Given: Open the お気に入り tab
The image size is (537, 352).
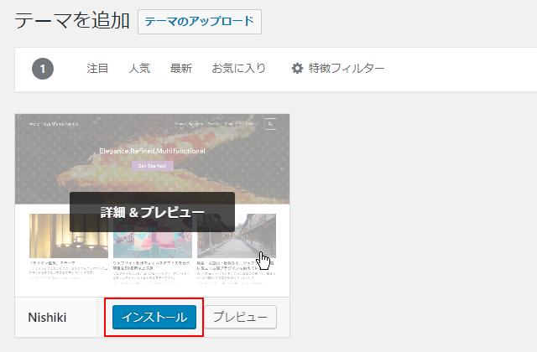Looking at the screenshot, I should pyautogui.click(x=238, y=69).
